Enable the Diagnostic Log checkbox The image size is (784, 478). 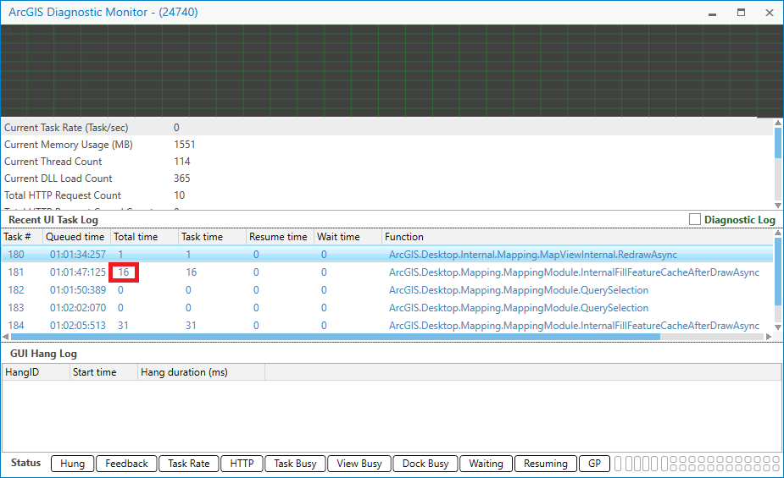694,219
